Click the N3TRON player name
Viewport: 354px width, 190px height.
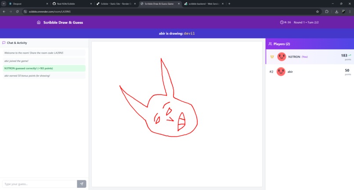tap(294, 57)
